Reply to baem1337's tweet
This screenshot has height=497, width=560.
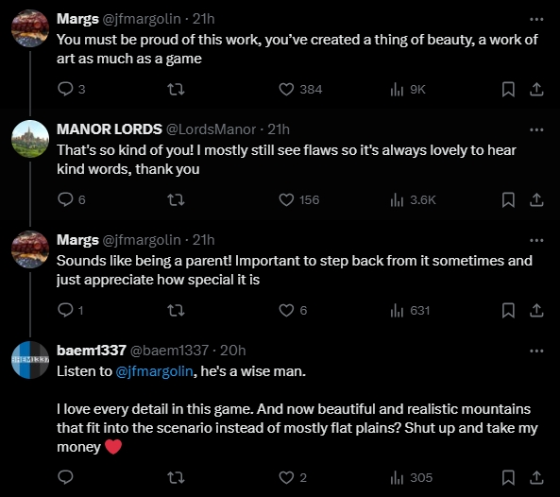65,477
